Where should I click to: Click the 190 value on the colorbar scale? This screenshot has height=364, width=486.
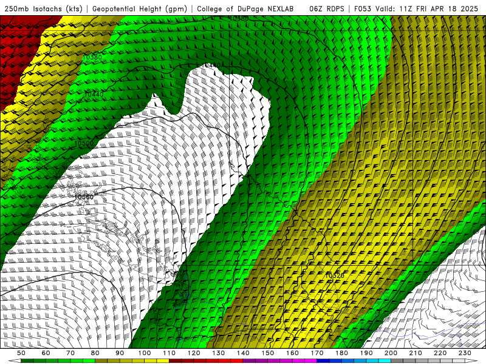click(x=366, y=353)
